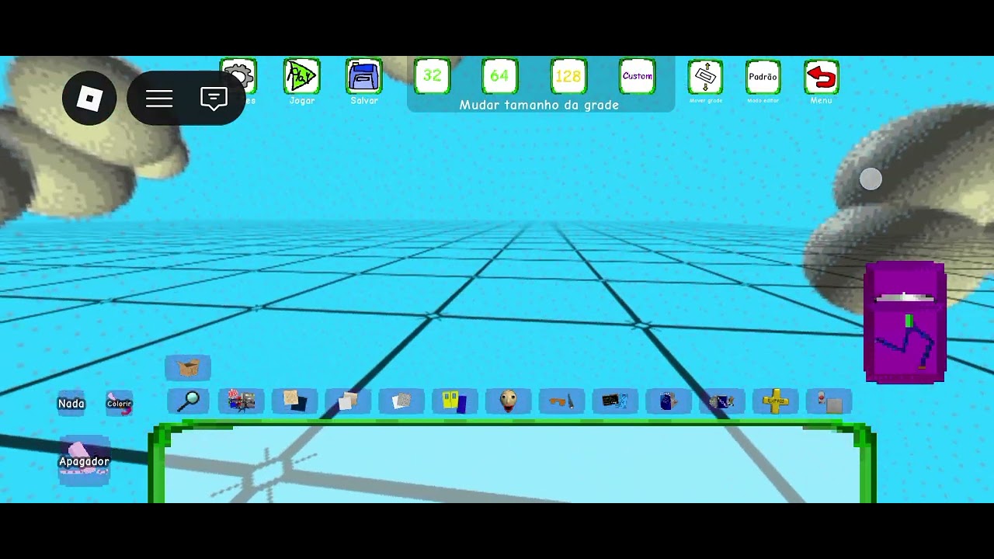The image size is (994, 559).
Task: Select the gray block with lever category
Action: [x=829, y=401]
